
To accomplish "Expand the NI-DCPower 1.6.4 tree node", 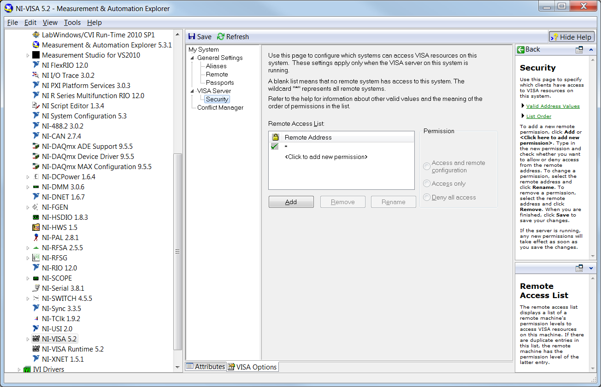I will 28,177.
